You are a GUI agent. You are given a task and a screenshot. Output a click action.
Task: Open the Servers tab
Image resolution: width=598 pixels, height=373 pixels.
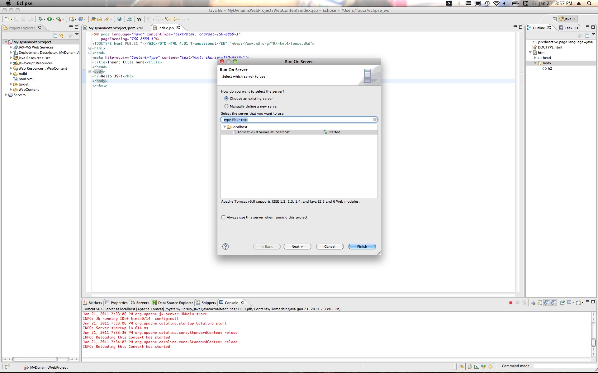140,303
